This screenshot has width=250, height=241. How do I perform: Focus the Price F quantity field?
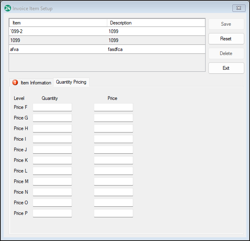[52, 107]
